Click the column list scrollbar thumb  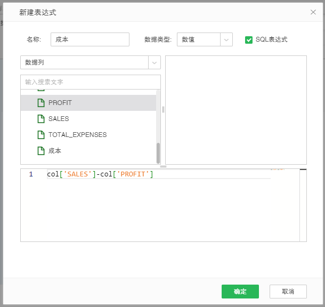[158, 153]
